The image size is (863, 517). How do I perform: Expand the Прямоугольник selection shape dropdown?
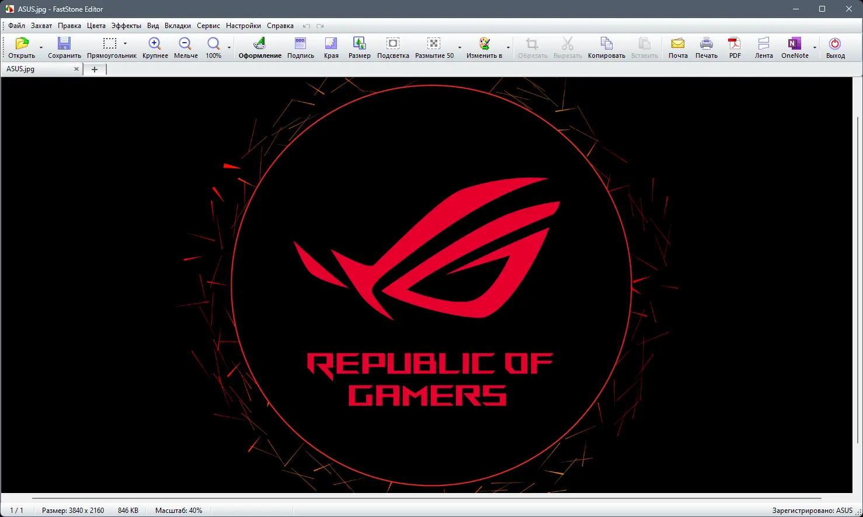point(125,43)
